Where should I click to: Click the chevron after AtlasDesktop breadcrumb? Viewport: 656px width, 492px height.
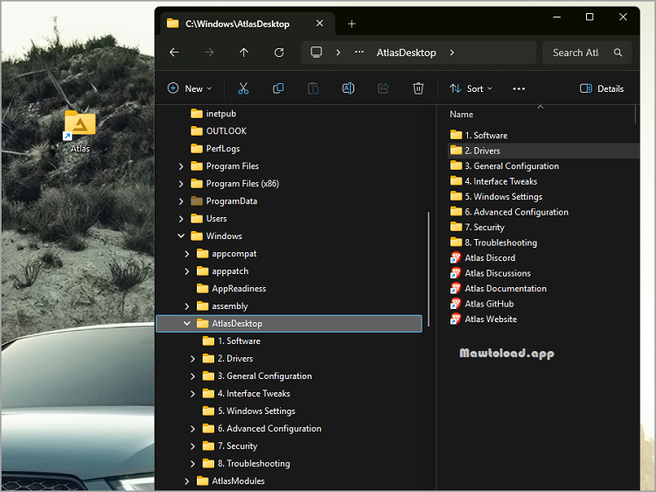[x=452, y=53]
